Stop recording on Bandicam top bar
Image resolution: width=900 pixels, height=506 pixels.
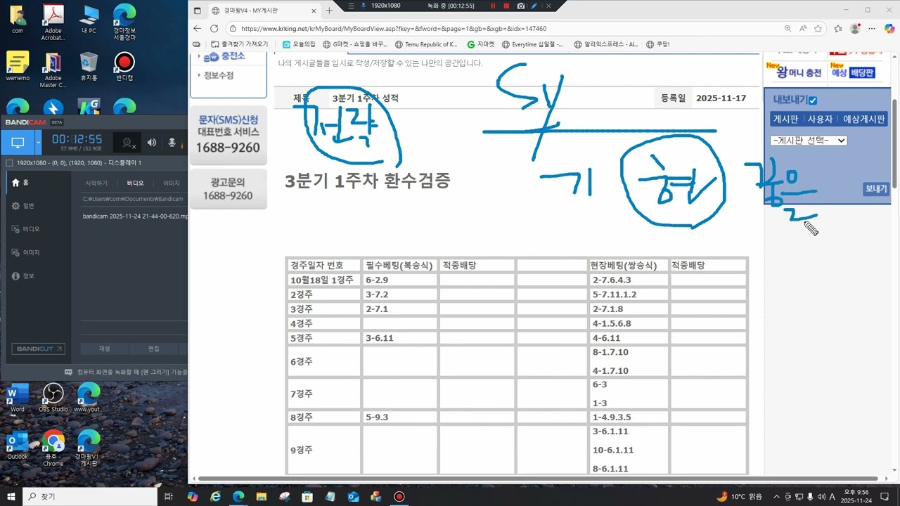coord(506,6)
